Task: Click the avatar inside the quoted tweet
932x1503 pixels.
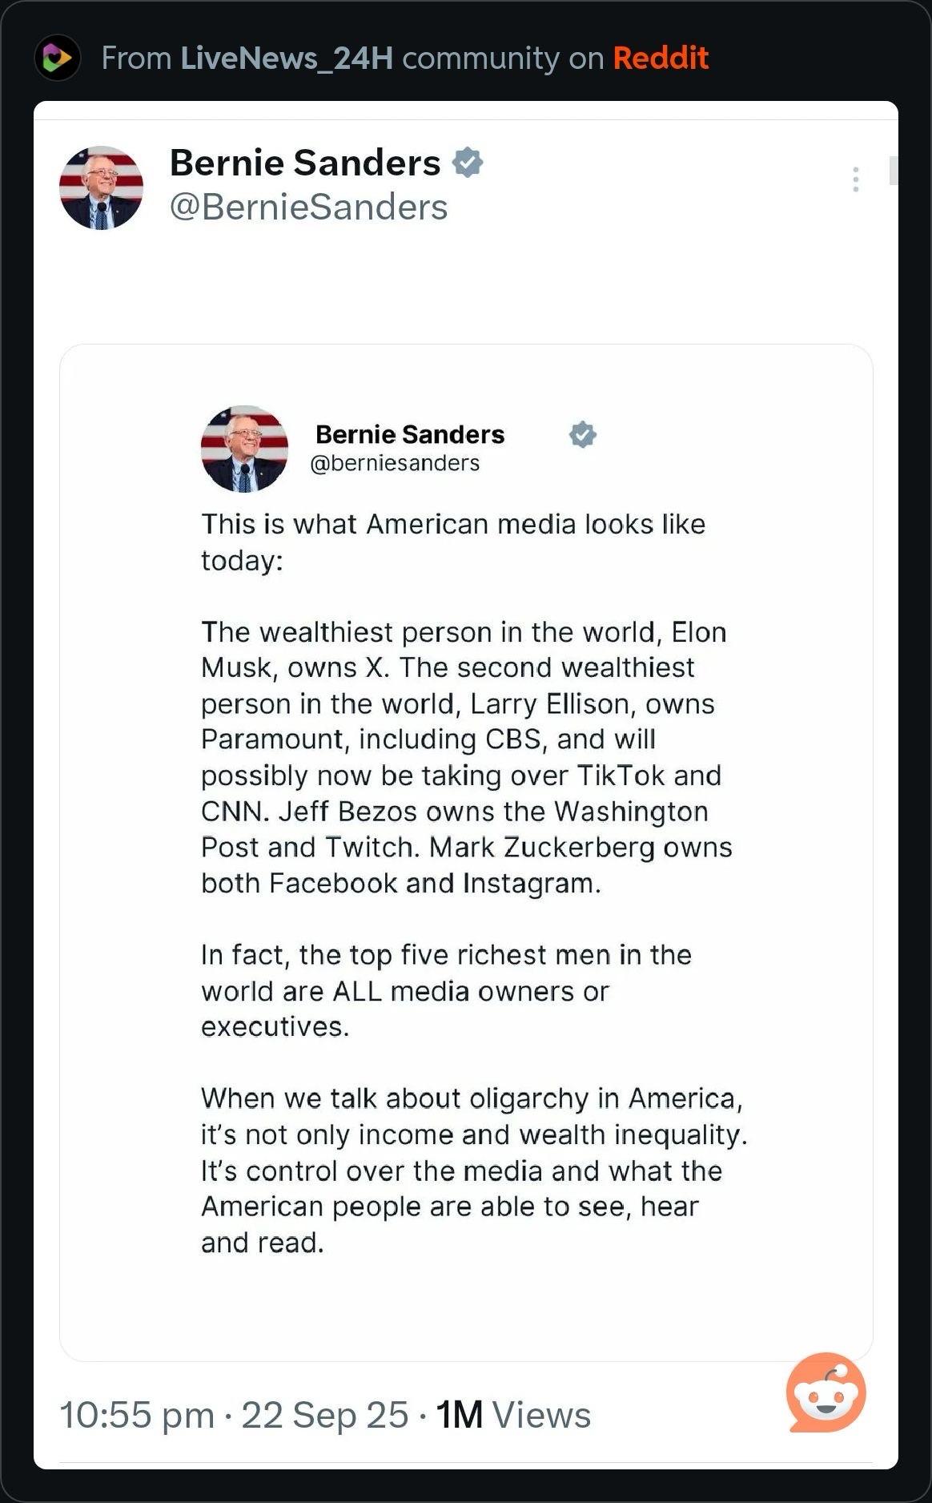Action: point(244,449)
